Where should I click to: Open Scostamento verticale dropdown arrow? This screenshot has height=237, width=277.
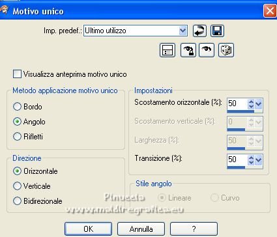[x=258, y=122]
